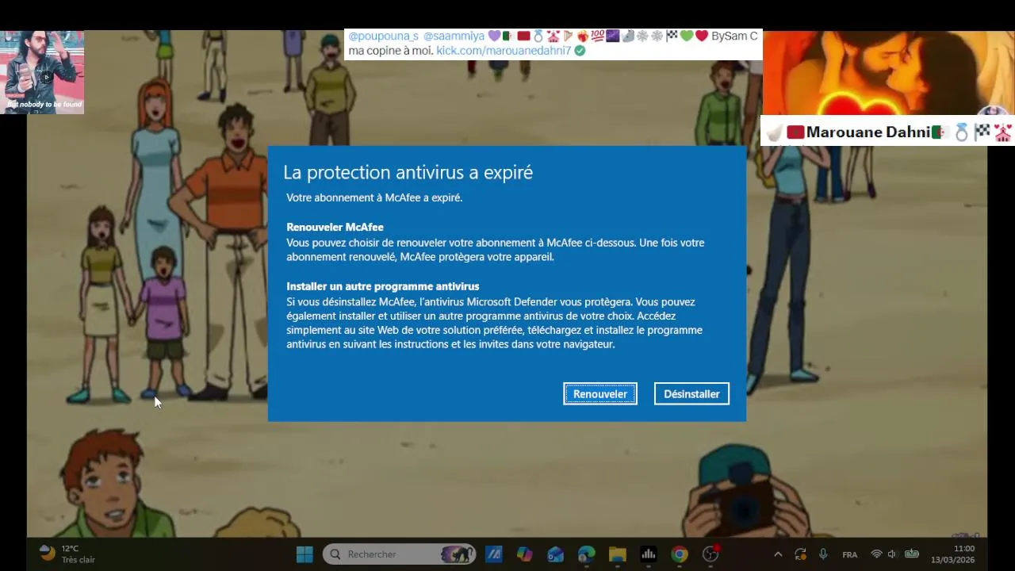Launch Microsoft Copilot from taskbar
This screenshot has width=1015, height=571.
pos(524,554)
